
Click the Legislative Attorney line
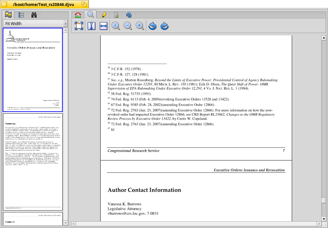(124, 209)
